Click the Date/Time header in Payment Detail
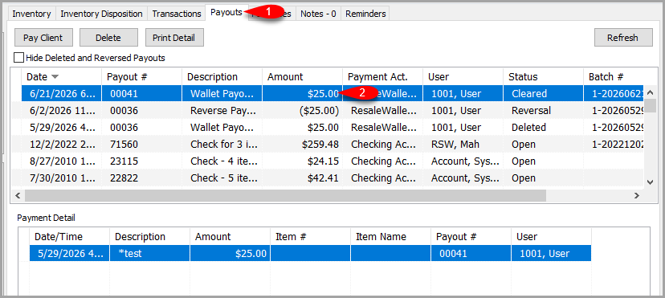665x298 pixels. coord(70,237)
